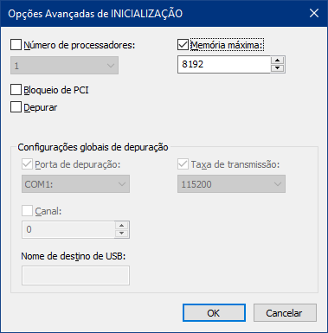Enable the Número de processadores checkbox
328x333 pixels.
coord(16,45)
